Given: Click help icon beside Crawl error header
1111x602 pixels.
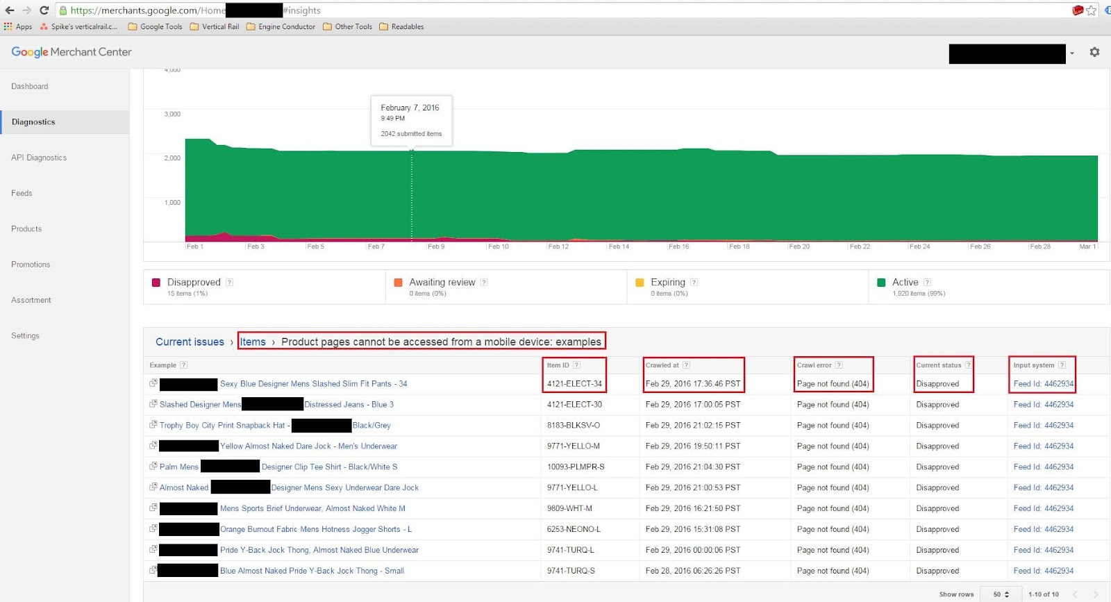Looking at the screenshot, I should click(x=839, y=365).
